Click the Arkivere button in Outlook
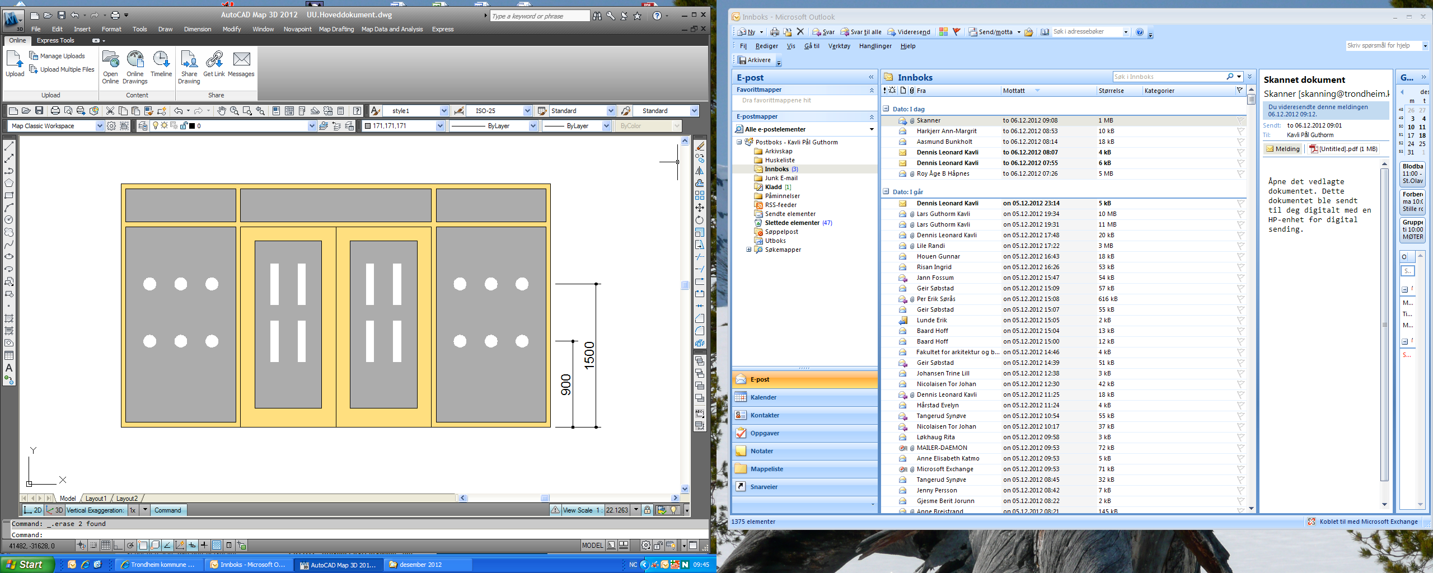The image size is (1433, 573). (x=753, y=60)
